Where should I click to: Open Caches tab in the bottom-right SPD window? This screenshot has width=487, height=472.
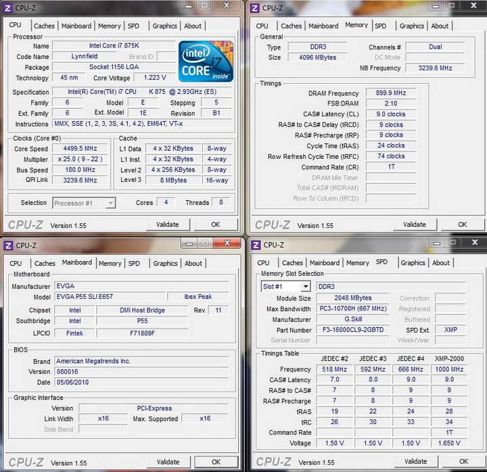pyautogui.click(x=293, y=262)
